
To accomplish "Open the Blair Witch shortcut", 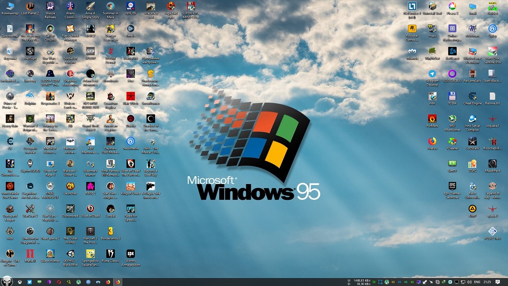I will pos(131,98).
